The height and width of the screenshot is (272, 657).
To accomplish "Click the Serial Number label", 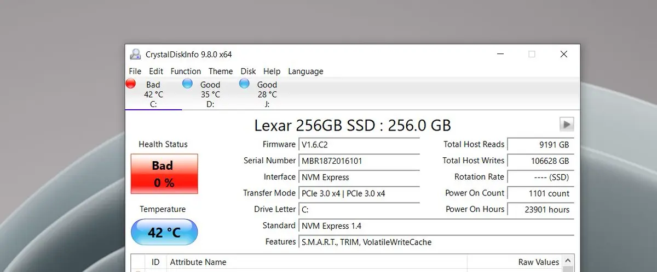I will pos(270,161).
